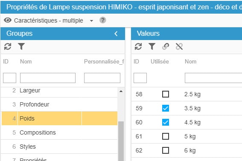Viewport: 242px width, 161px height.
Task: Click the scroll up arrow in Groupes list
Action: [x=121, y=91]
